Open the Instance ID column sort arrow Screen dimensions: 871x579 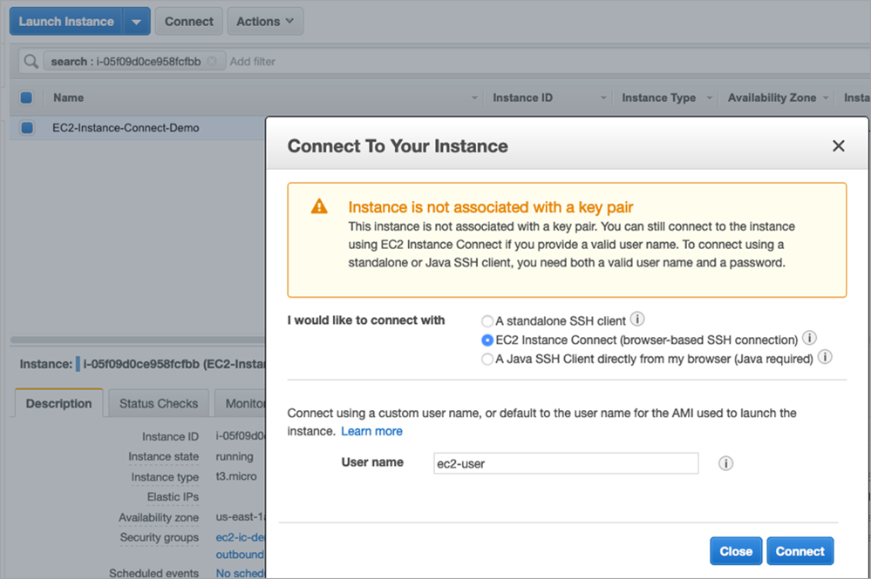[603, 98]
